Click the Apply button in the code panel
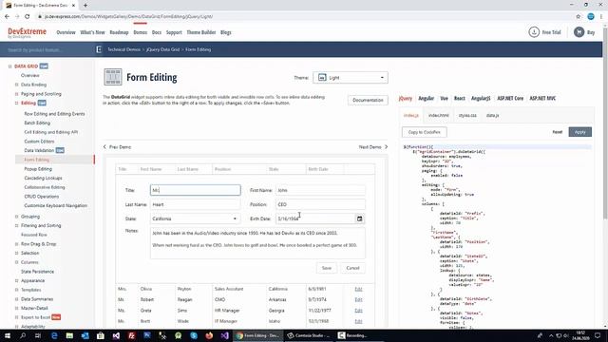Image resolution: width=608 pixels, height=342 pixels. 580,132
